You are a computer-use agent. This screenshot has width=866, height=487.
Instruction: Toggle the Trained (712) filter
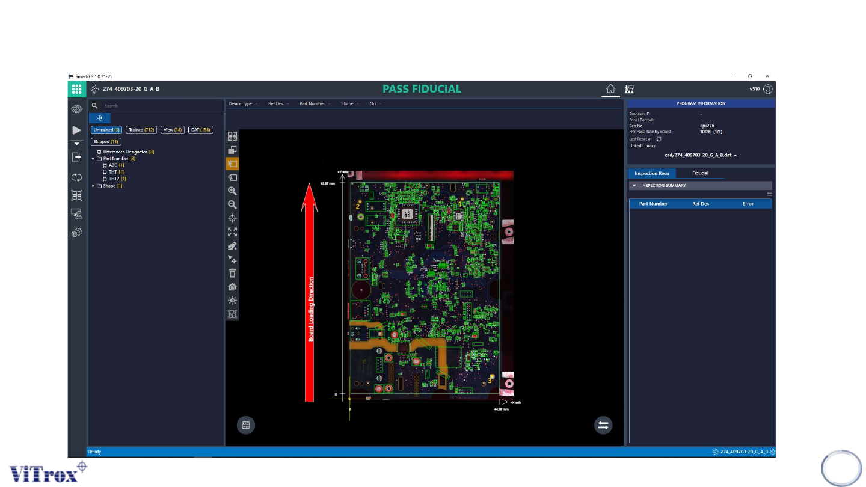point(141,130)
